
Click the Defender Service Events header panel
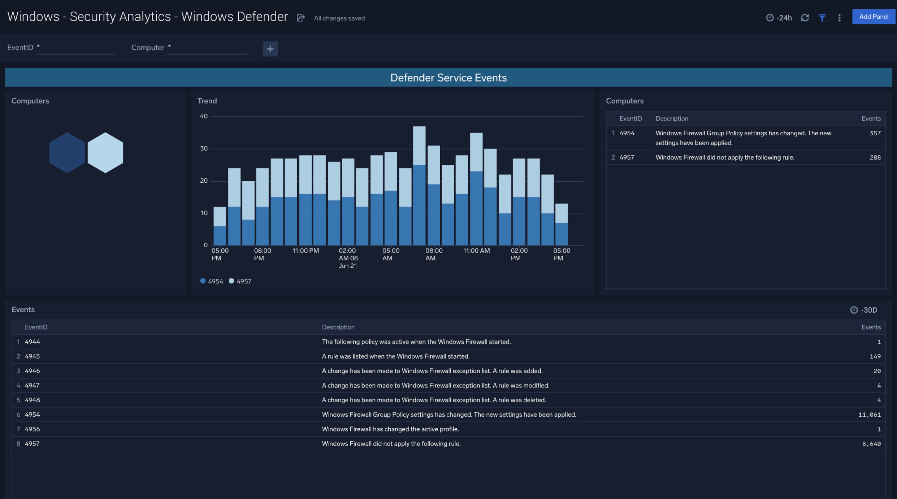tap(448, 77)
